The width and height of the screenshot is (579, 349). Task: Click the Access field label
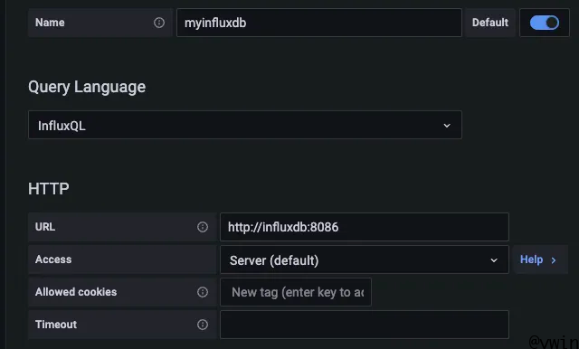click(53, 259)
